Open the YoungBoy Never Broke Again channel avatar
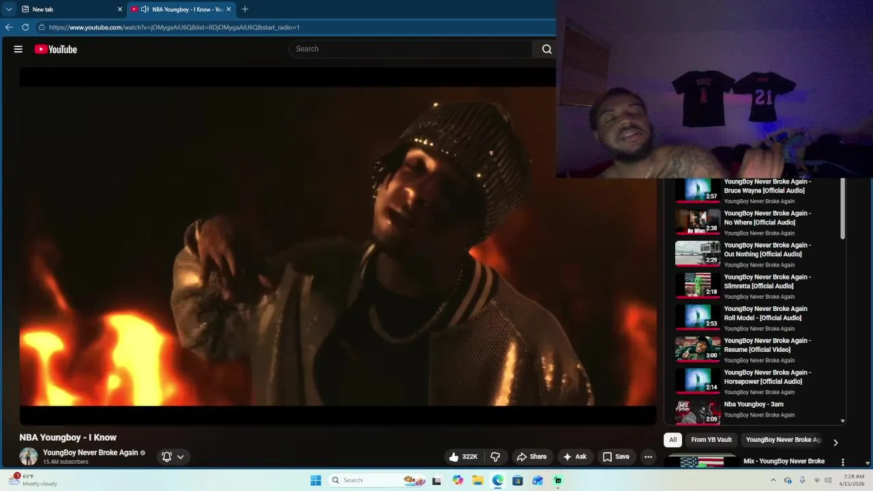The image size is (873, 491). tap(29, 457)
